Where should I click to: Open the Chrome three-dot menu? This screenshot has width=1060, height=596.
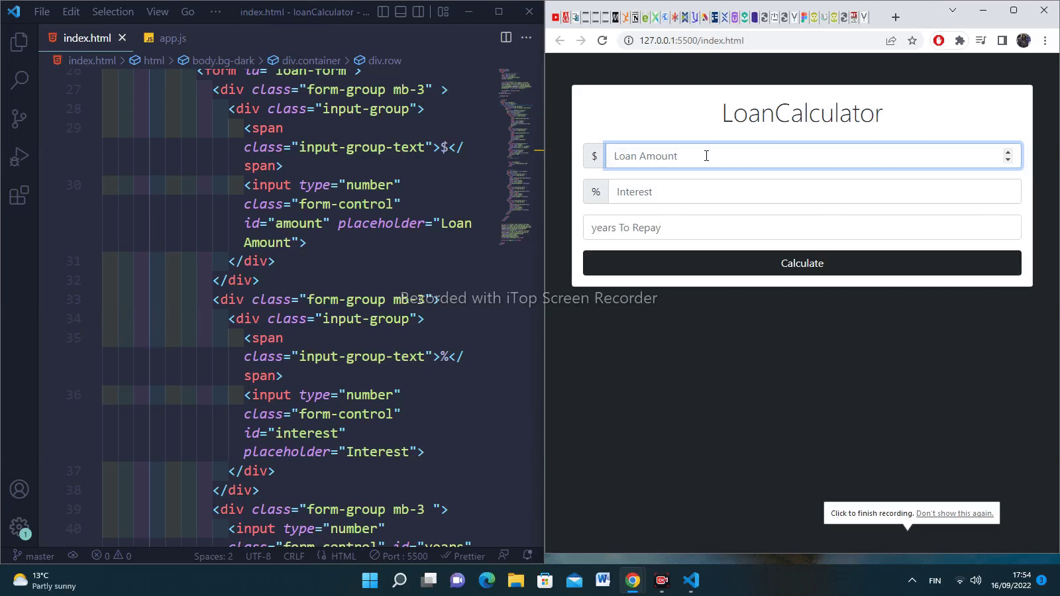pyautogui.click(x=1045, y=40)
